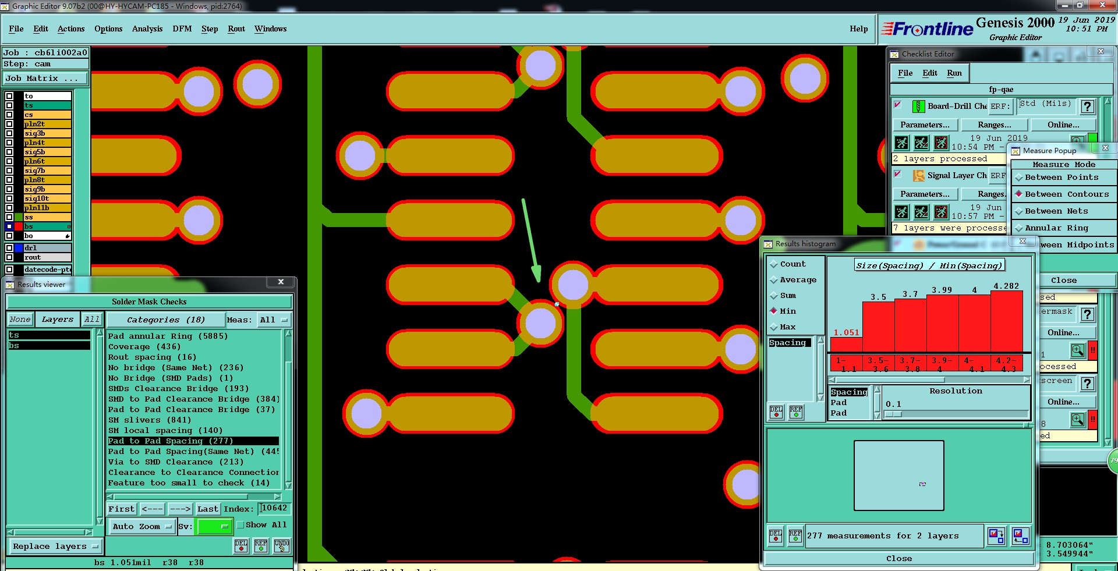This screenshot has width=1118, height=571.
Task: Open help for Board-Drill Checks question mark
Action: [x=1087, y=107]
